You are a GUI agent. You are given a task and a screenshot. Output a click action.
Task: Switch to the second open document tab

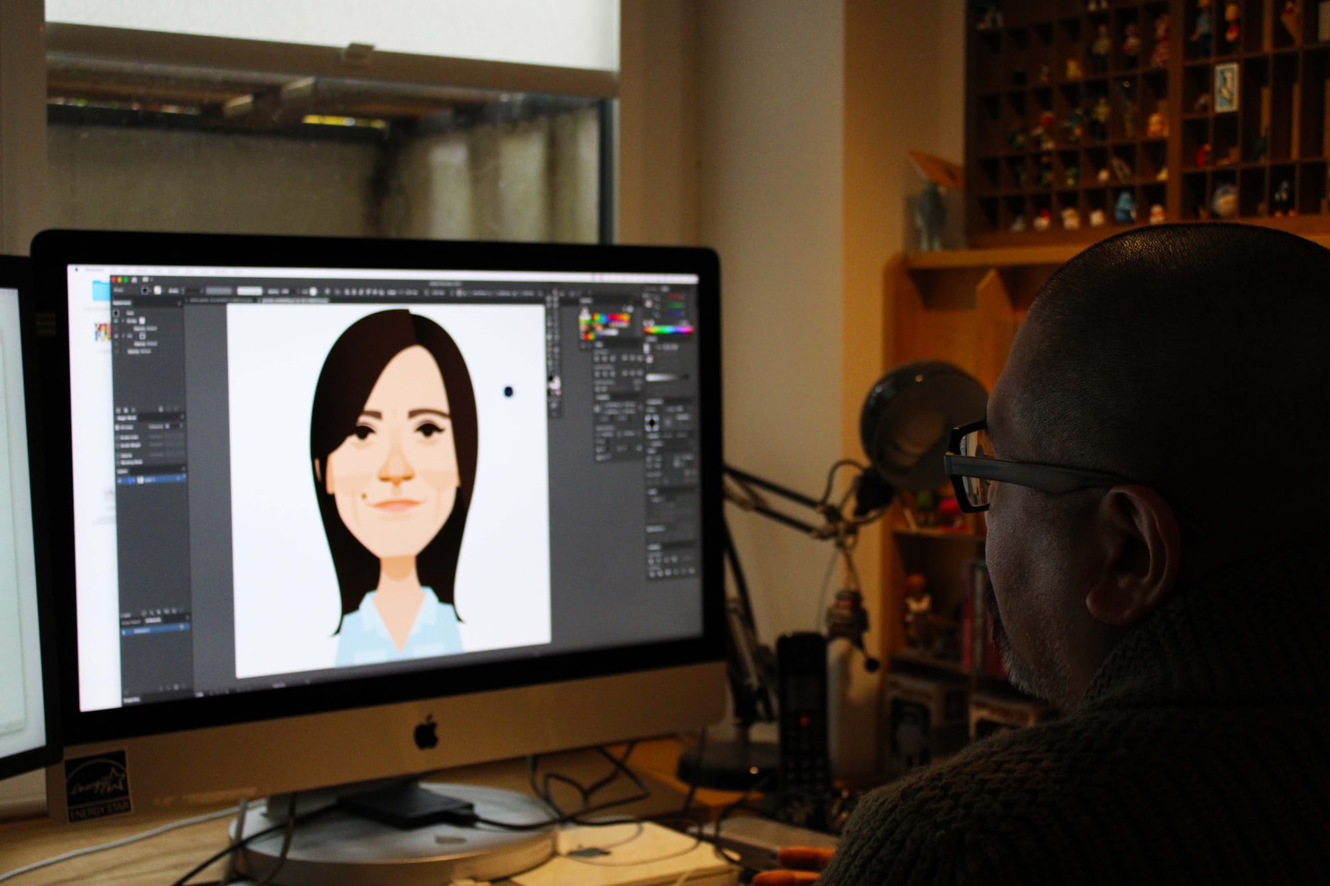[x=293, y=300]
